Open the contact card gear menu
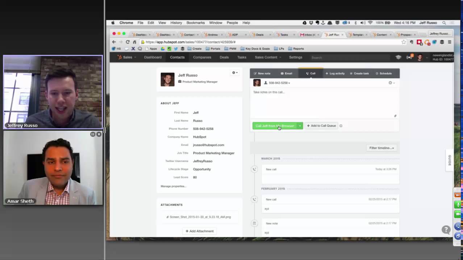This screenshot has width=463, height=260. point(235,73)
